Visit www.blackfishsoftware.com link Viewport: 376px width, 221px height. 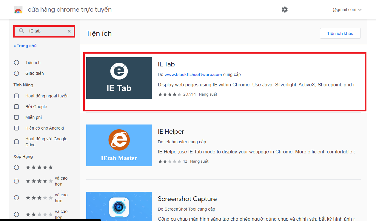click(x=193, y=74)
